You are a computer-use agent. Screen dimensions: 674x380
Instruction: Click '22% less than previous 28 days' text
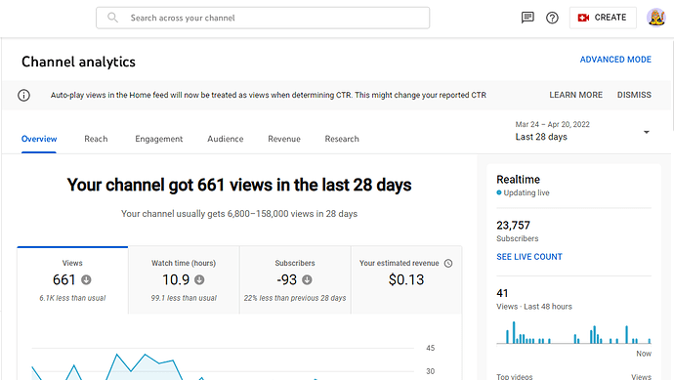[295, 298]
